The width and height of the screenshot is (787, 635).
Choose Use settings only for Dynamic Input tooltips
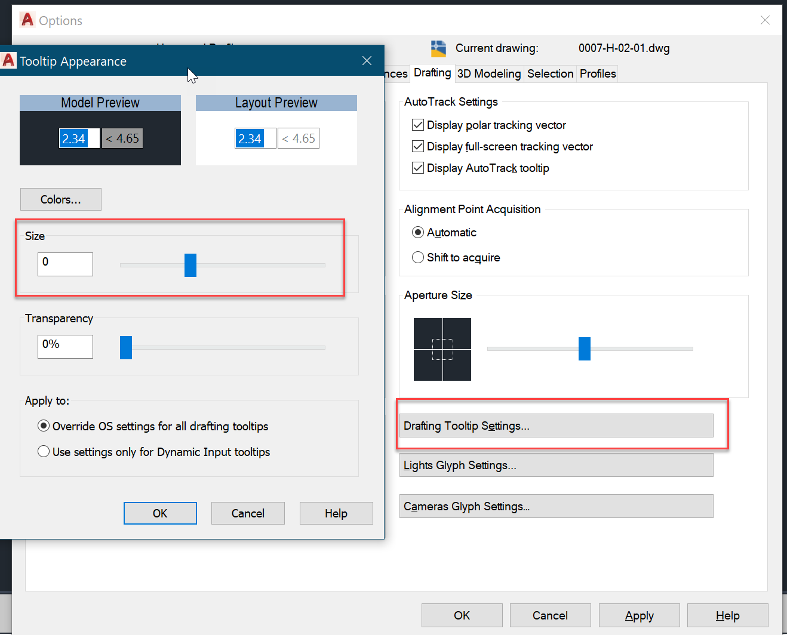(43, 451)
